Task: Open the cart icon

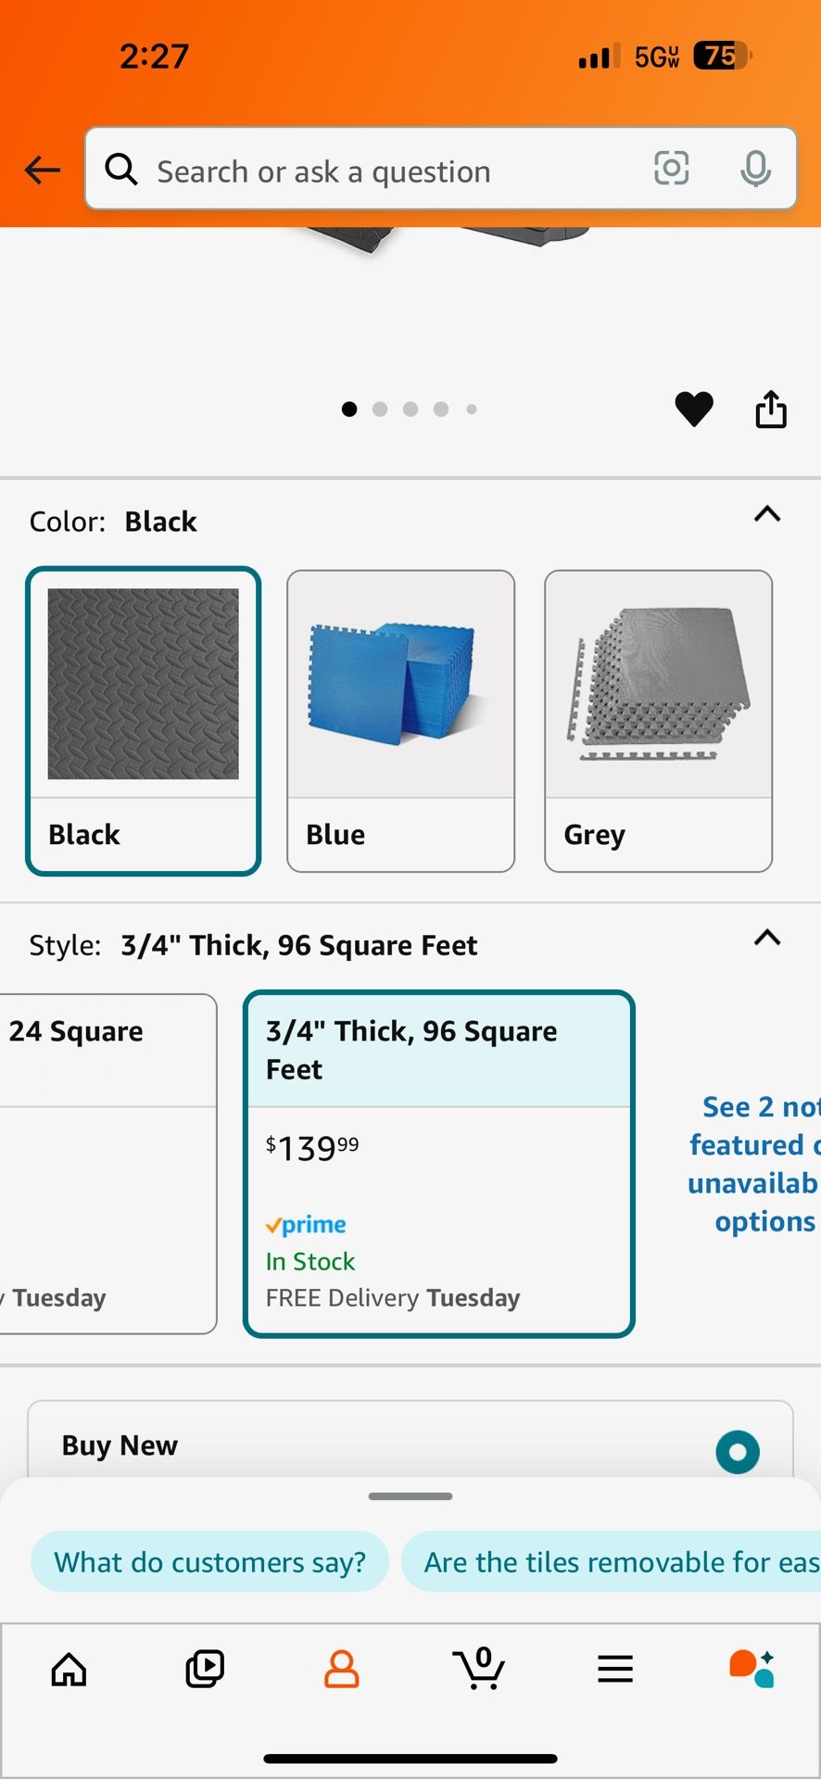Action: click(479, 1669)
